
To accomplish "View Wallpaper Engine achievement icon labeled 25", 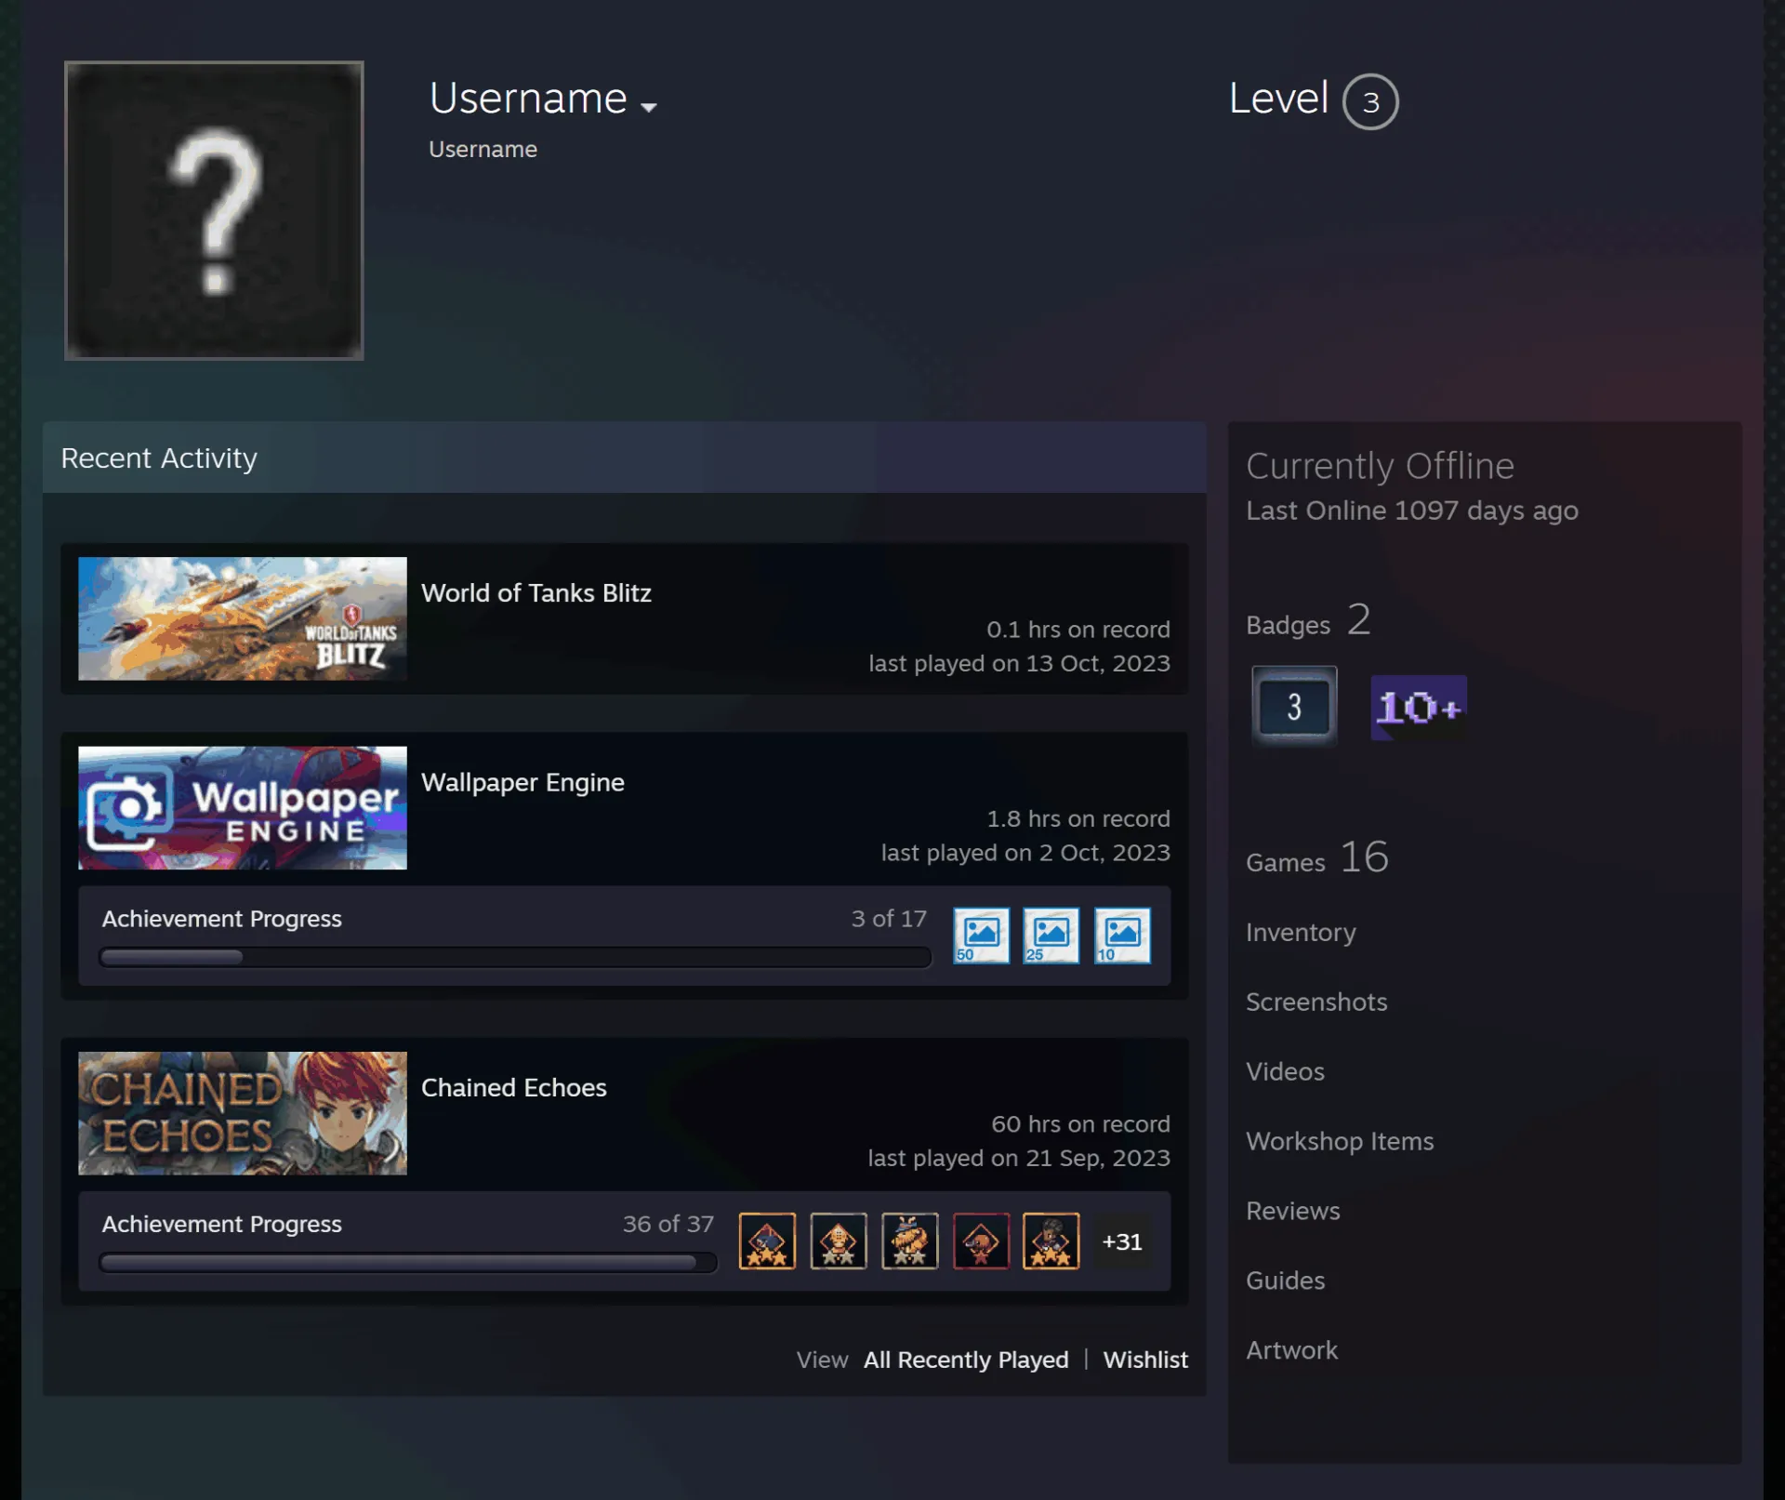I will tap(1051, 936).
